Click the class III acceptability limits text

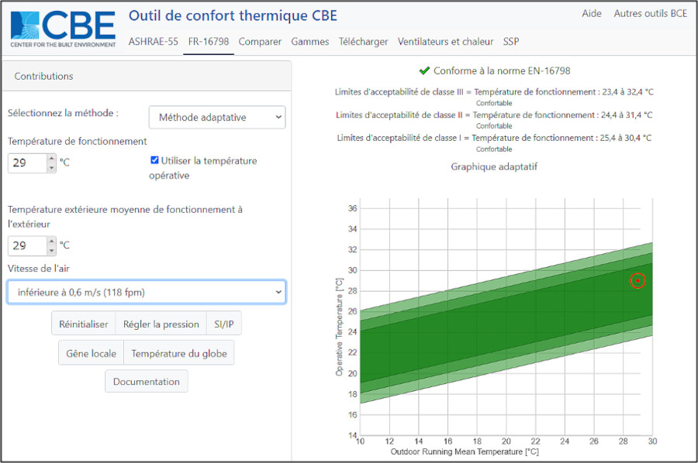pyautogui.click(x=494, y=92)
